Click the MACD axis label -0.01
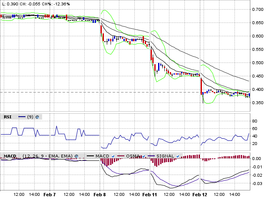 (257, 167)
